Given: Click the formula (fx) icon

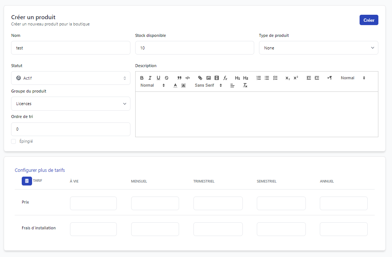Looking at the screenshot, I should point(225,78).
